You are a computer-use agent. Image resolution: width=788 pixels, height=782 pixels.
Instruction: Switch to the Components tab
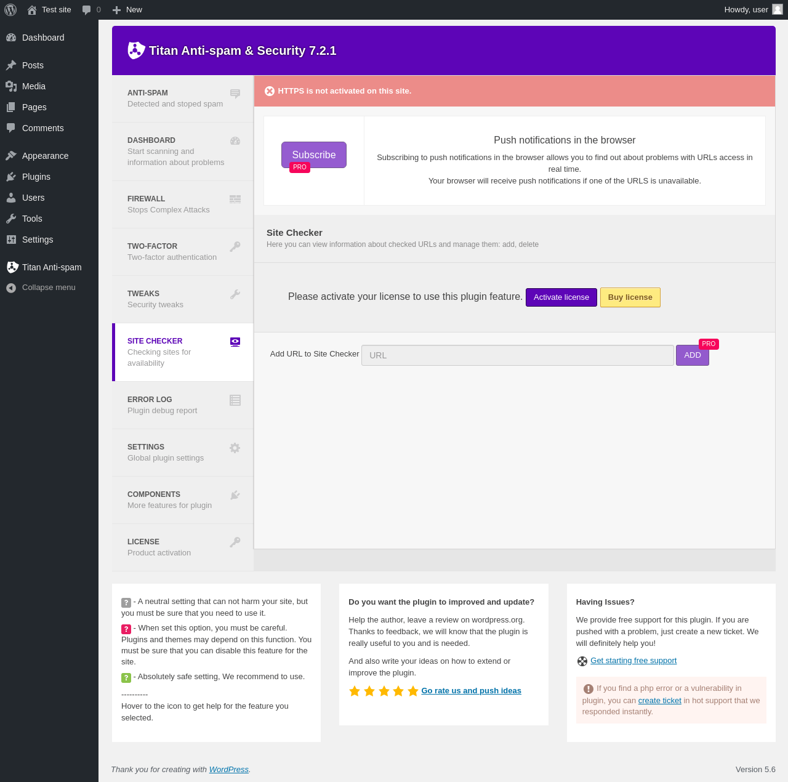183,500
